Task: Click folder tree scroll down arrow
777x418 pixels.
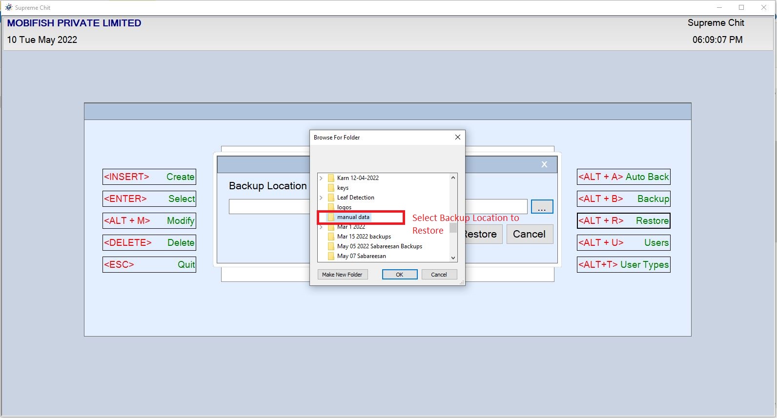Action: (453, 258)
